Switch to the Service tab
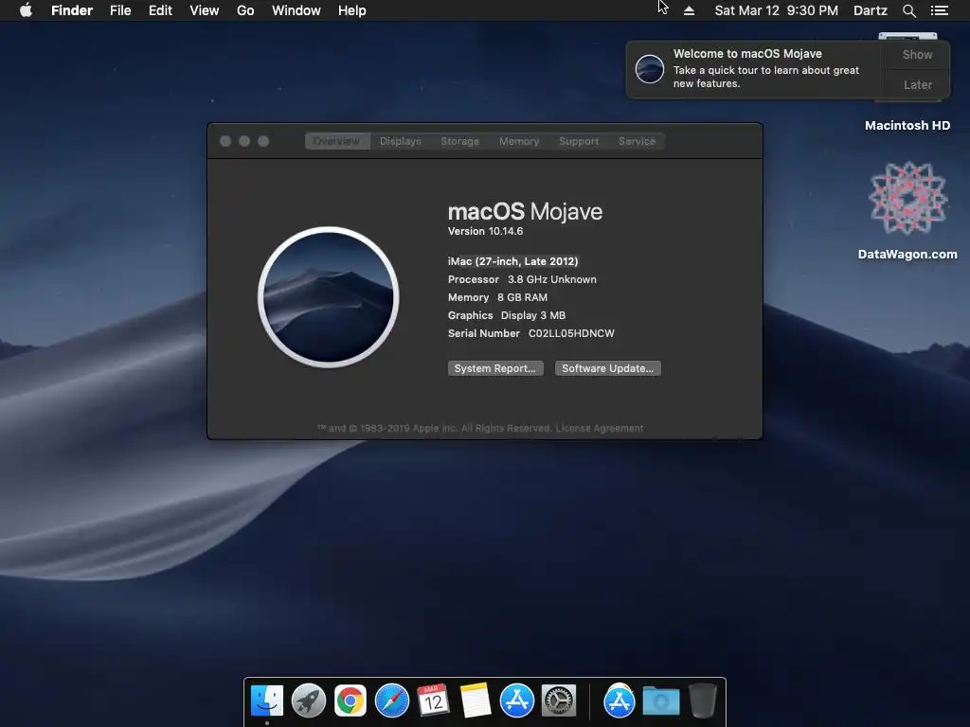 (637, 141)
